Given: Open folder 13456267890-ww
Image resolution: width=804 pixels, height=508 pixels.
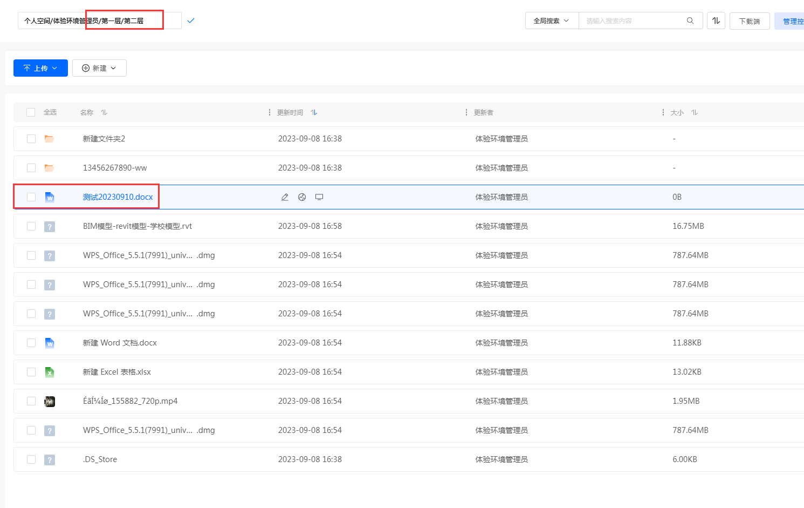Looking at the screenshot, I should [x=115, y=168].
